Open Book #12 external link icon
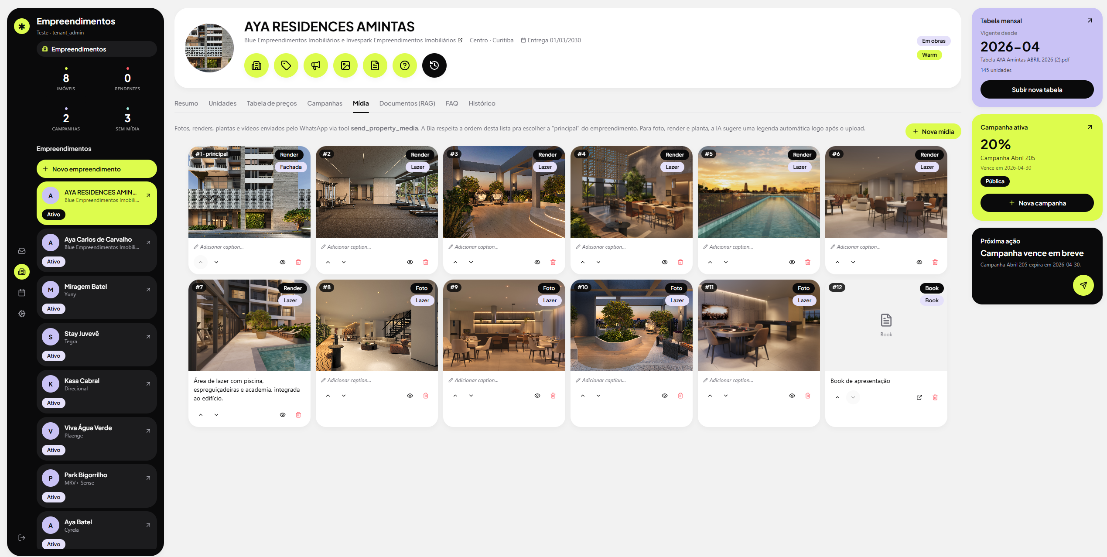The width and height of the screenshot is (1107, 557). point(919,397)
